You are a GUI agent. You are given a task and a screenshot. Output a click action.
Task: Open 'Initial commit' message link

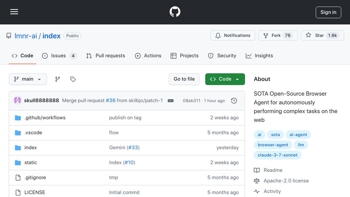[124, 193]
